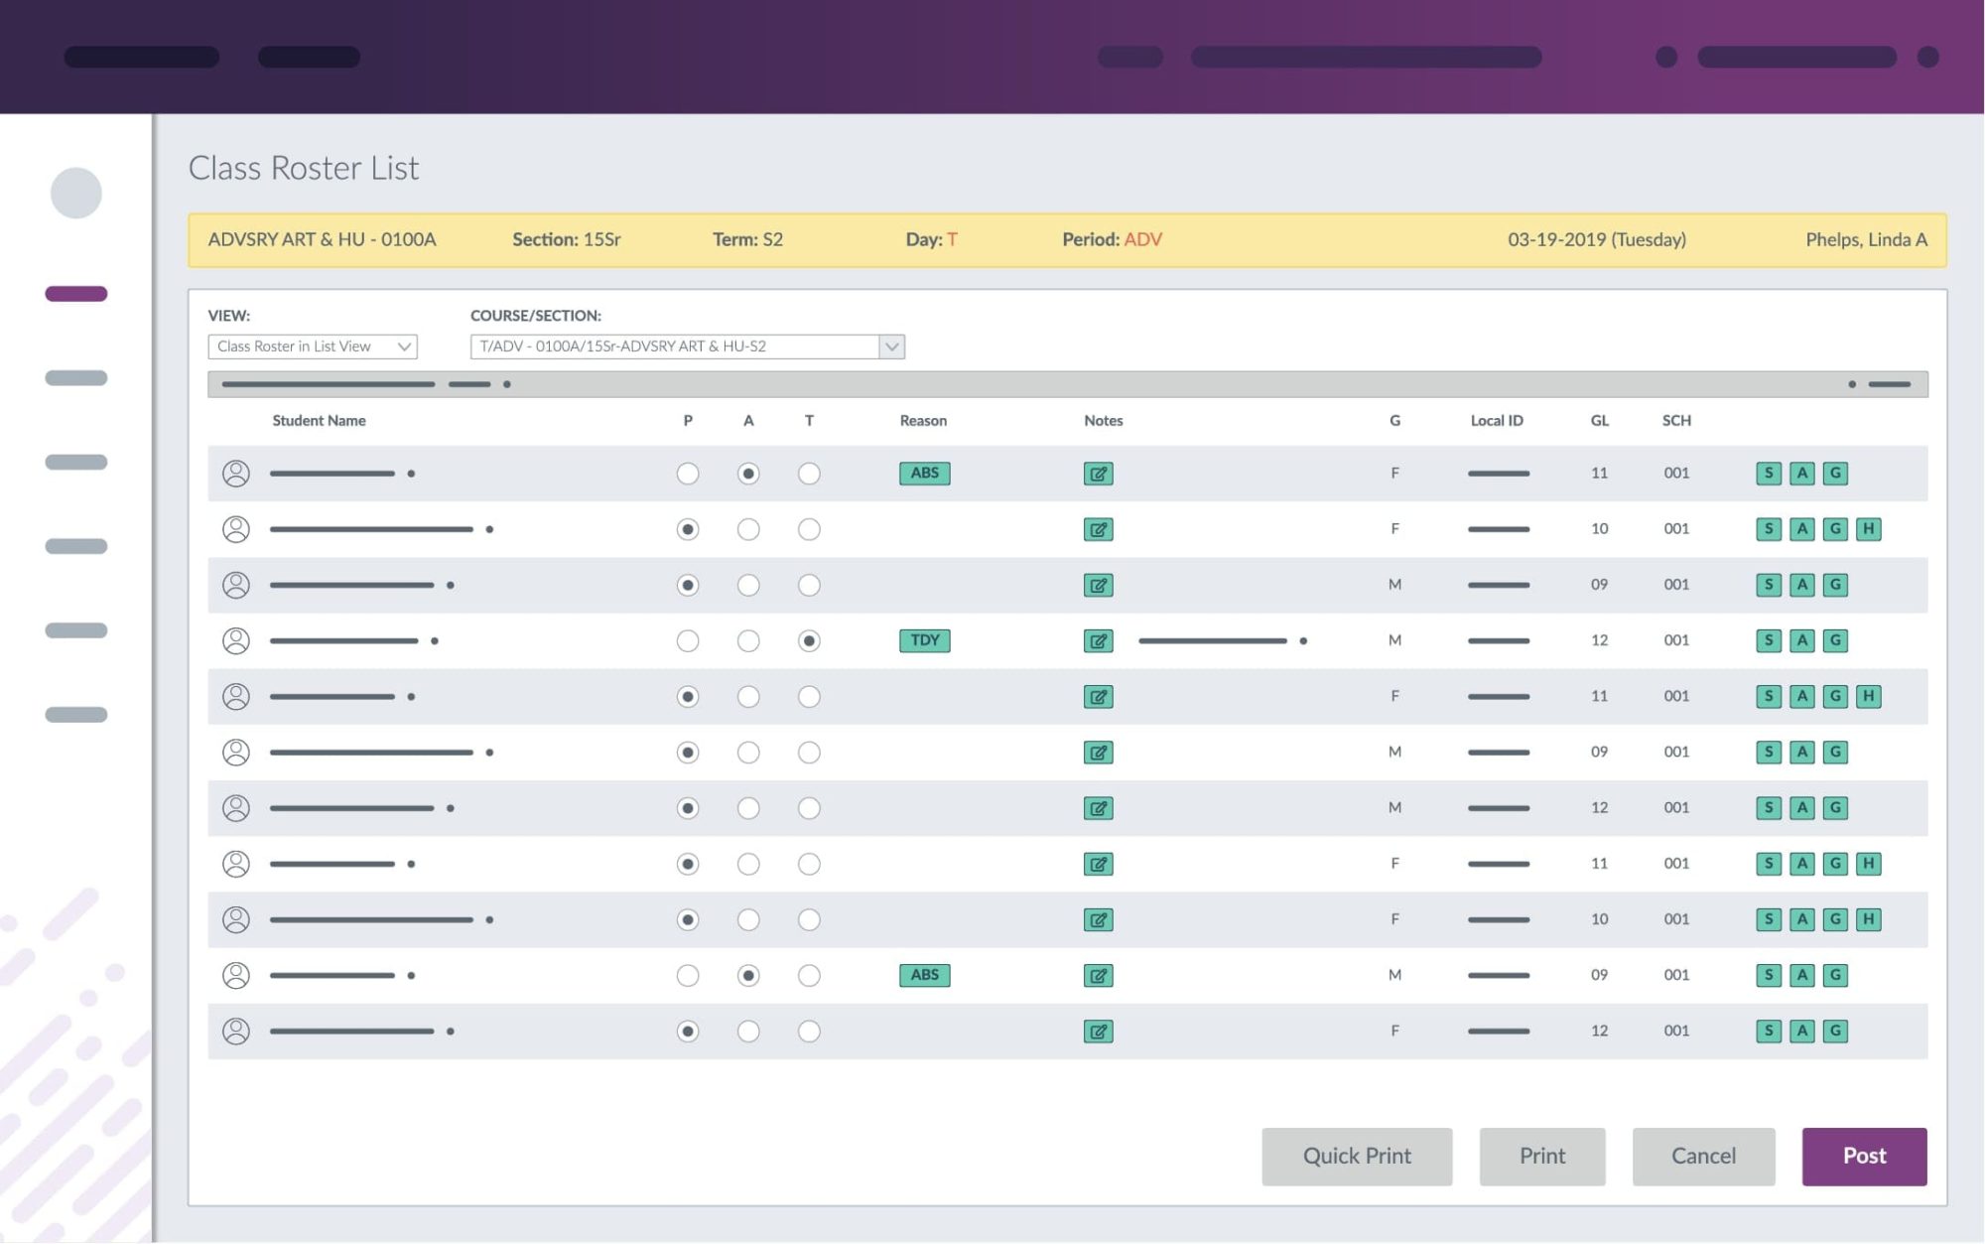
Task: Expand the Course/Section dropdown
Action: click(x=891, y=344)
